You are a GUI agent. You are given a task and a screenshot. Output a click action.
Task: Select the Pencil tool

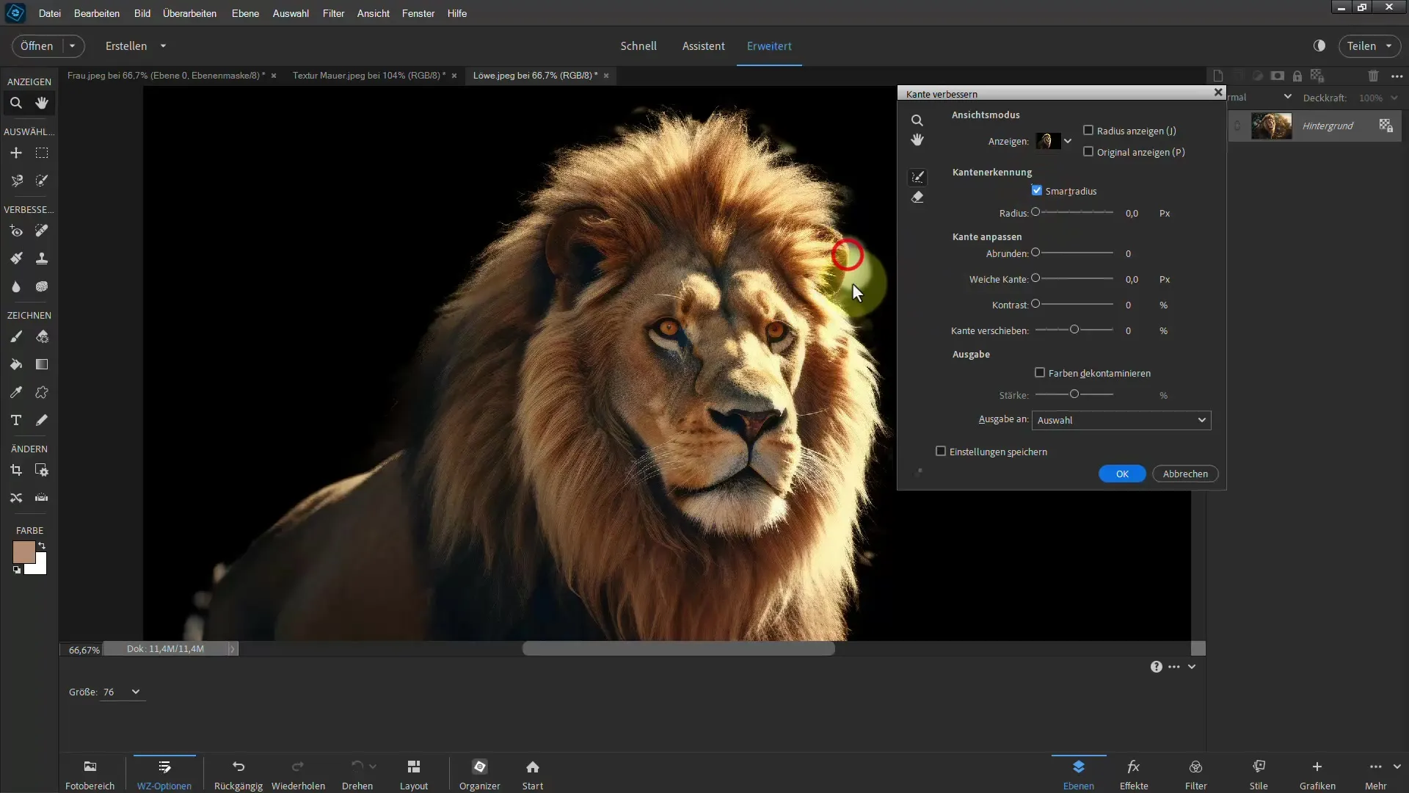pyautogui.click(x=42, y=420)
